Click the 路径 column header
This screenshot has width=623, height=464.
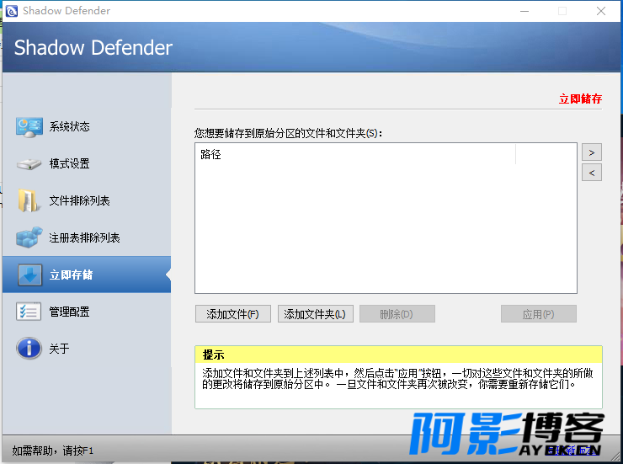tap(355, 154)
